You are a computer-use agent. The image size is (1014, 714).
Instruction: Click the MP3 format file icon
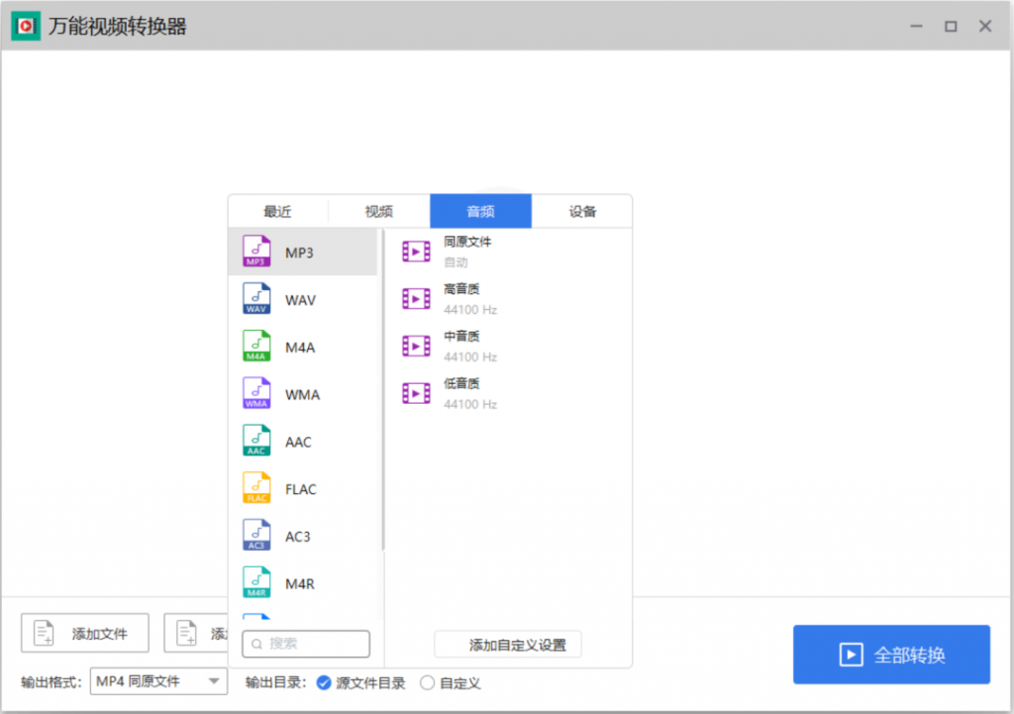click(256, 252)
